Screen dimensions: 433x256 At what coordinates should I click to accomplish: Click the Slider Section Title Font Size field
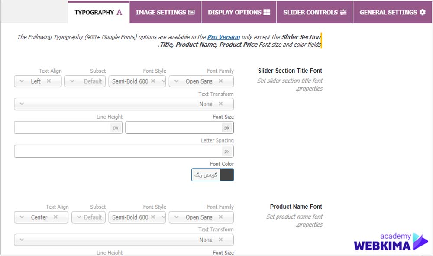[180, 128]
